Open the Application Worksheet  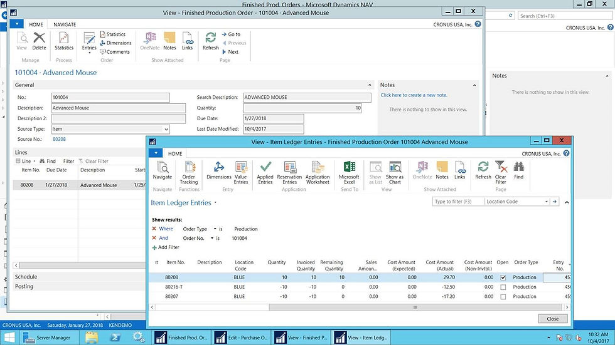pos(318,173)
